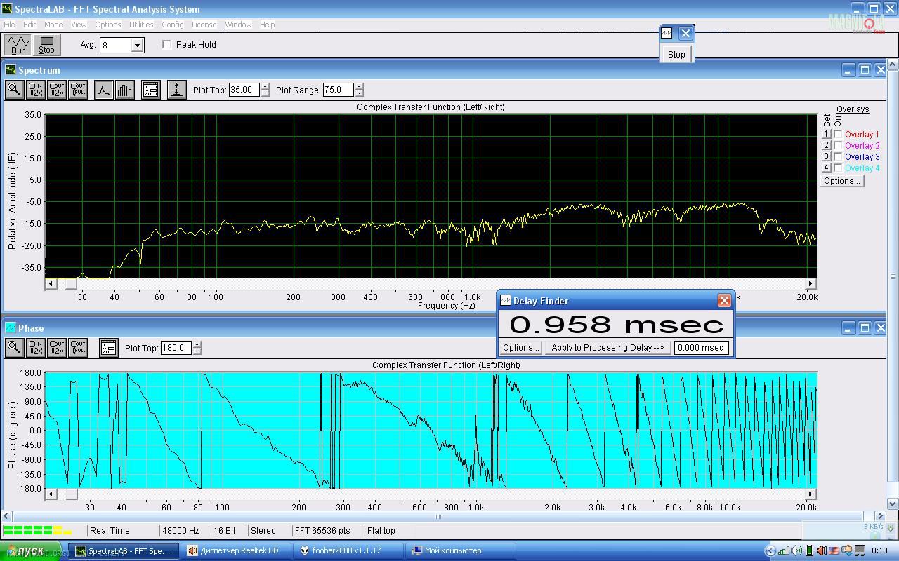This screenshot has width=899, height=561.
Task: Click the Spectrum plot horizontal scroll thumb
Action: (71, 284)
